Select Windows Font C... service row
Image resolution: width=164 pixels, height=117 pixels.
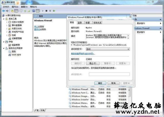pyautogui.click(x=98, y=93)
